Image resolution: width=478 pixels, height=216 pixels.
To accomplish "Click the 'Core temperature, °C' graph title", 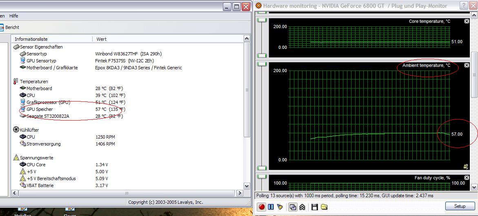I will coord(429,21).
